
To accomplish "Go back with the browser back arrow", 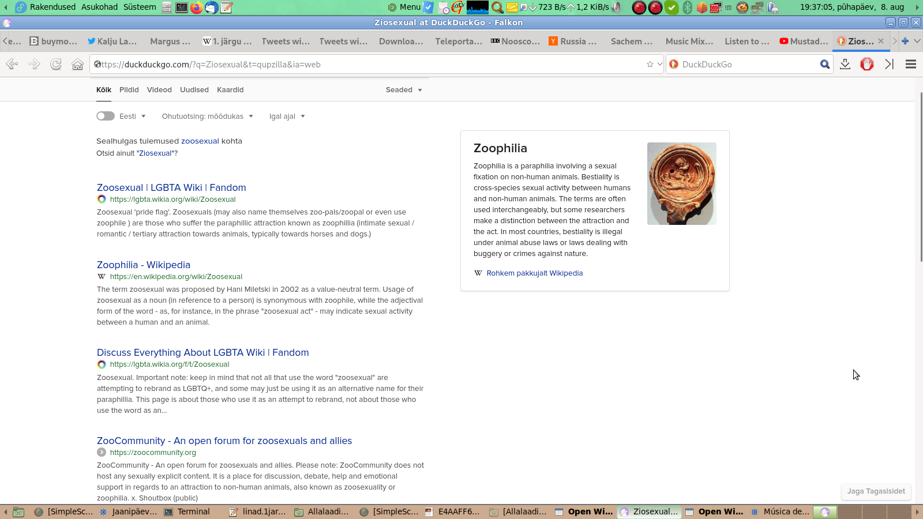I will [x=12, y=64].
